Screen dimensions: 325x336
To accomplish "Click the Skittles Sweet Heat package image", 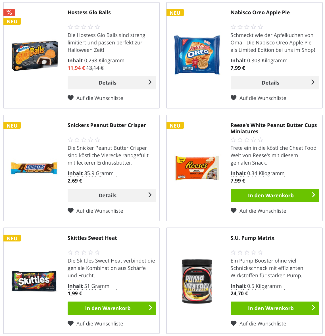I will [34, 281].
